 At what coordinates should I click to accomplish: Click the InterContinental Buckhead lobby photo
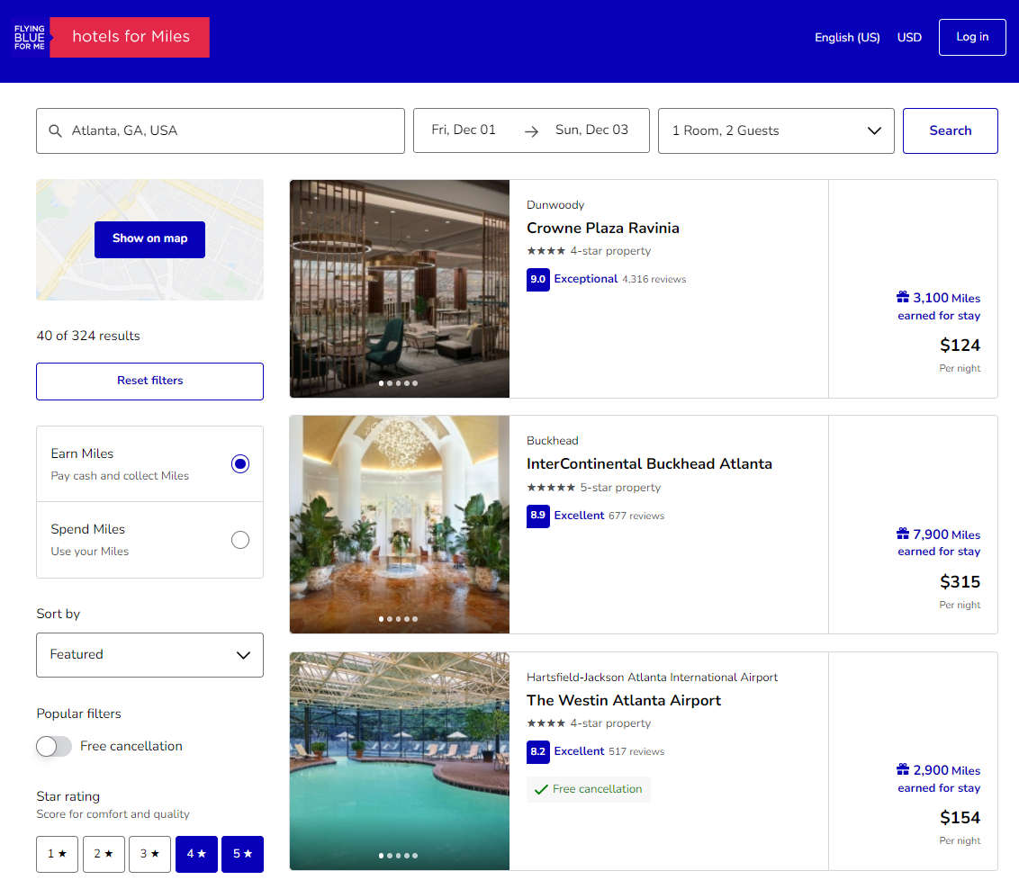click(x=399, y=524)
